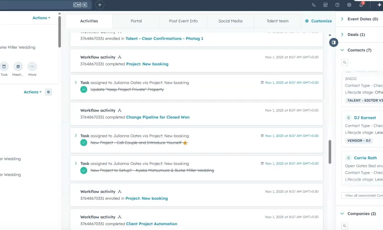Open Client Project Automation workflow link
Screen dimensions: 383x230
pyautogui.click(x=152, y=224)
